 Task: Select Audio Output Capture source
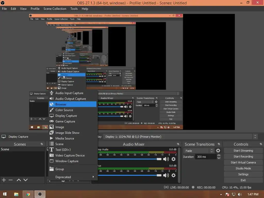[73, 99]
